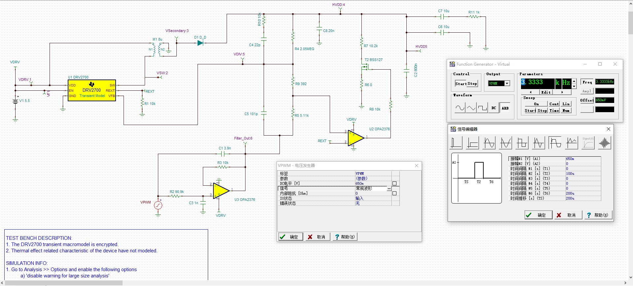633x286 pixels.
Task: Select triangular wave icon in signal editor
Action: tap(539, 143)
